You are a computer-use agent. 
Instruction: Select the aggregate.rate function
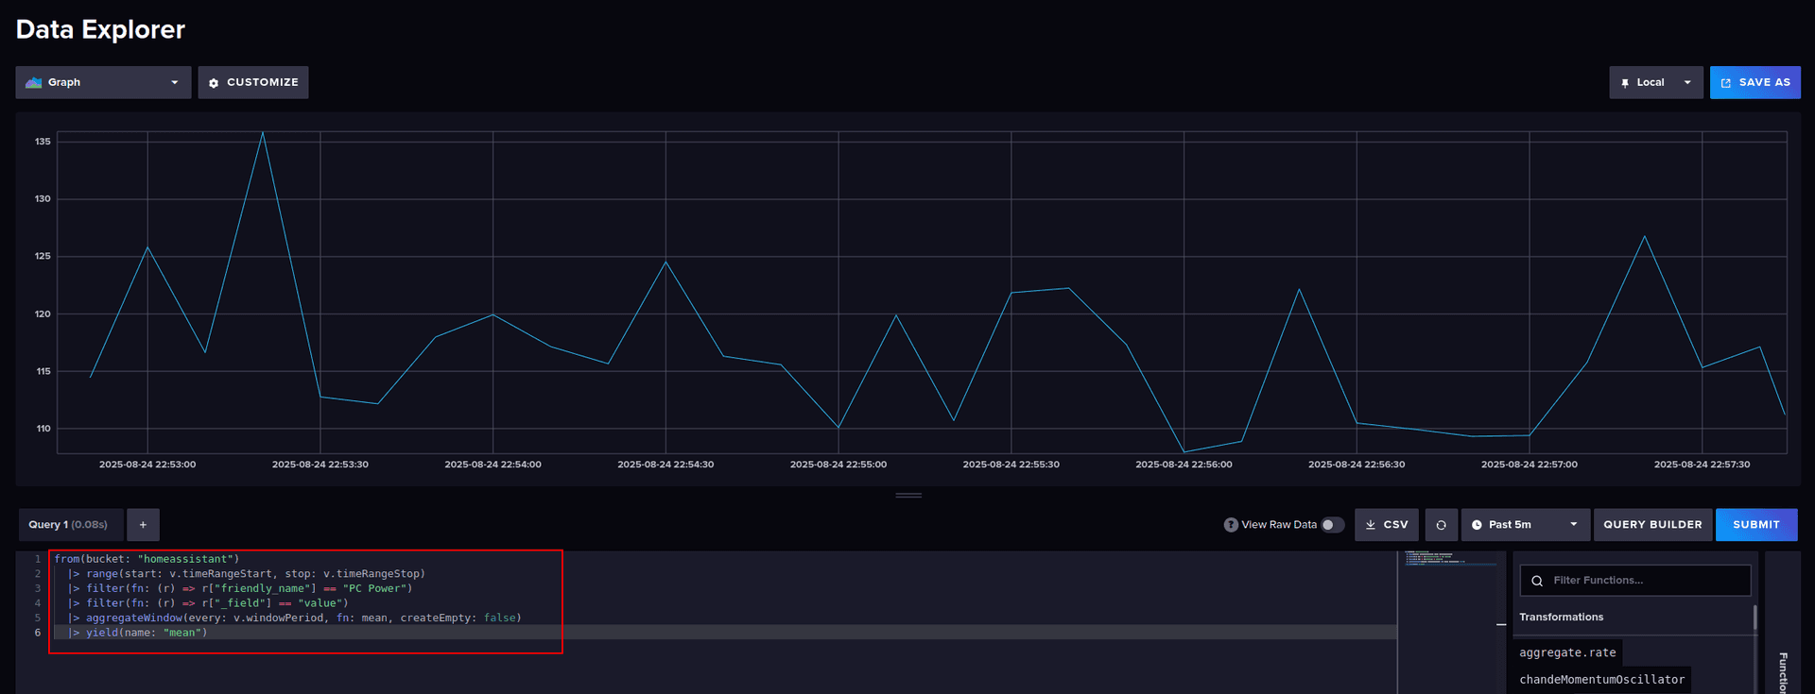pyautogui.click(x=1567, y=652)
